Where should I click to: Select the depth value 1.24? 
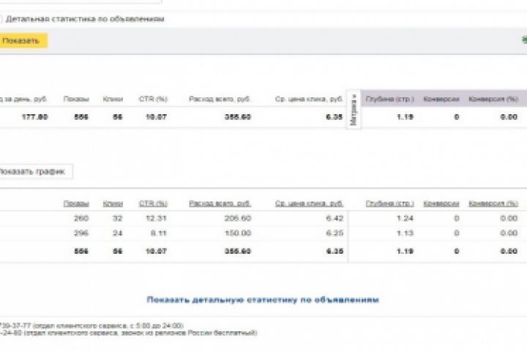[405, 219]
